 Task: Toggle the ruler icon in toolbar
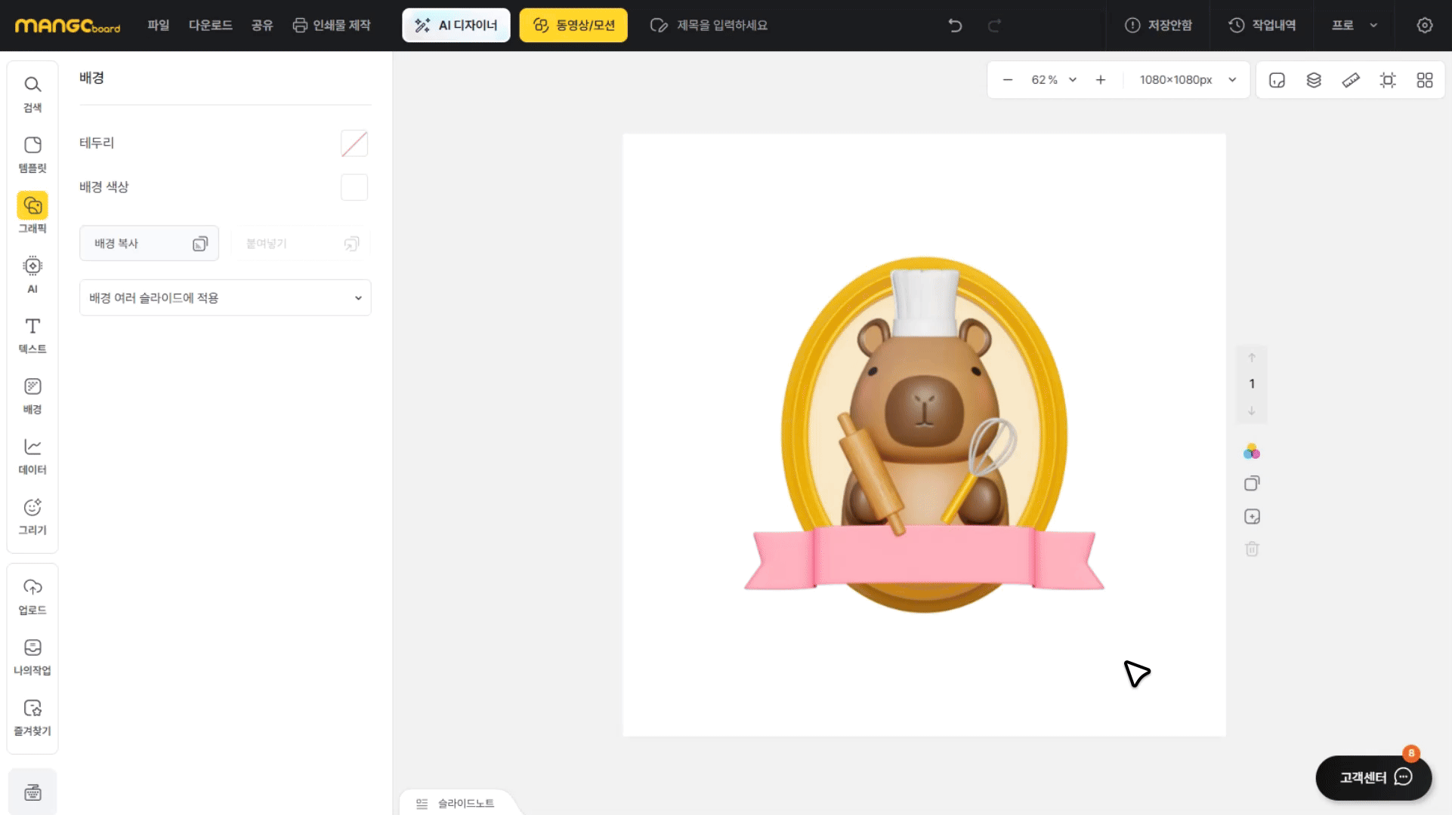tap(1351, 80)
